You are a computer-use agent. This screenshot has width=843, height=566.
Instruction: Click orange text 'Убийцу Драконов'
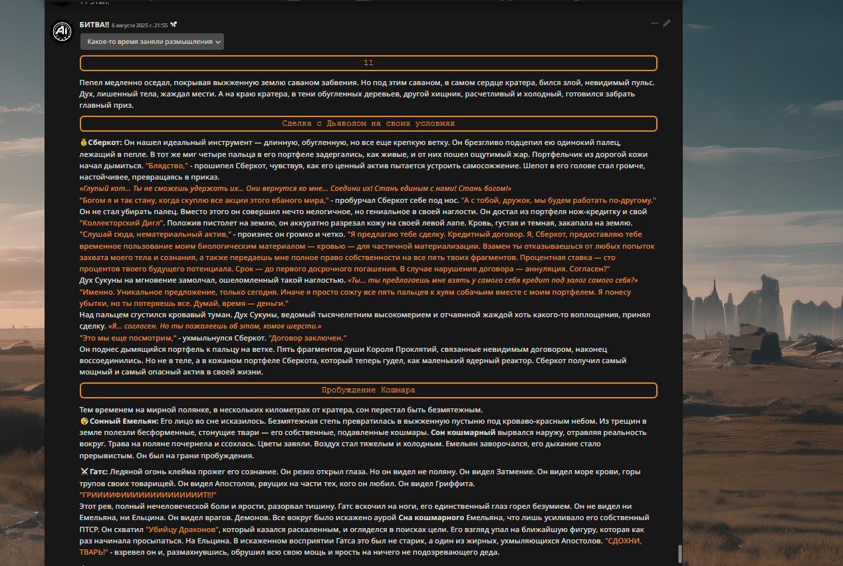point(182,530)
